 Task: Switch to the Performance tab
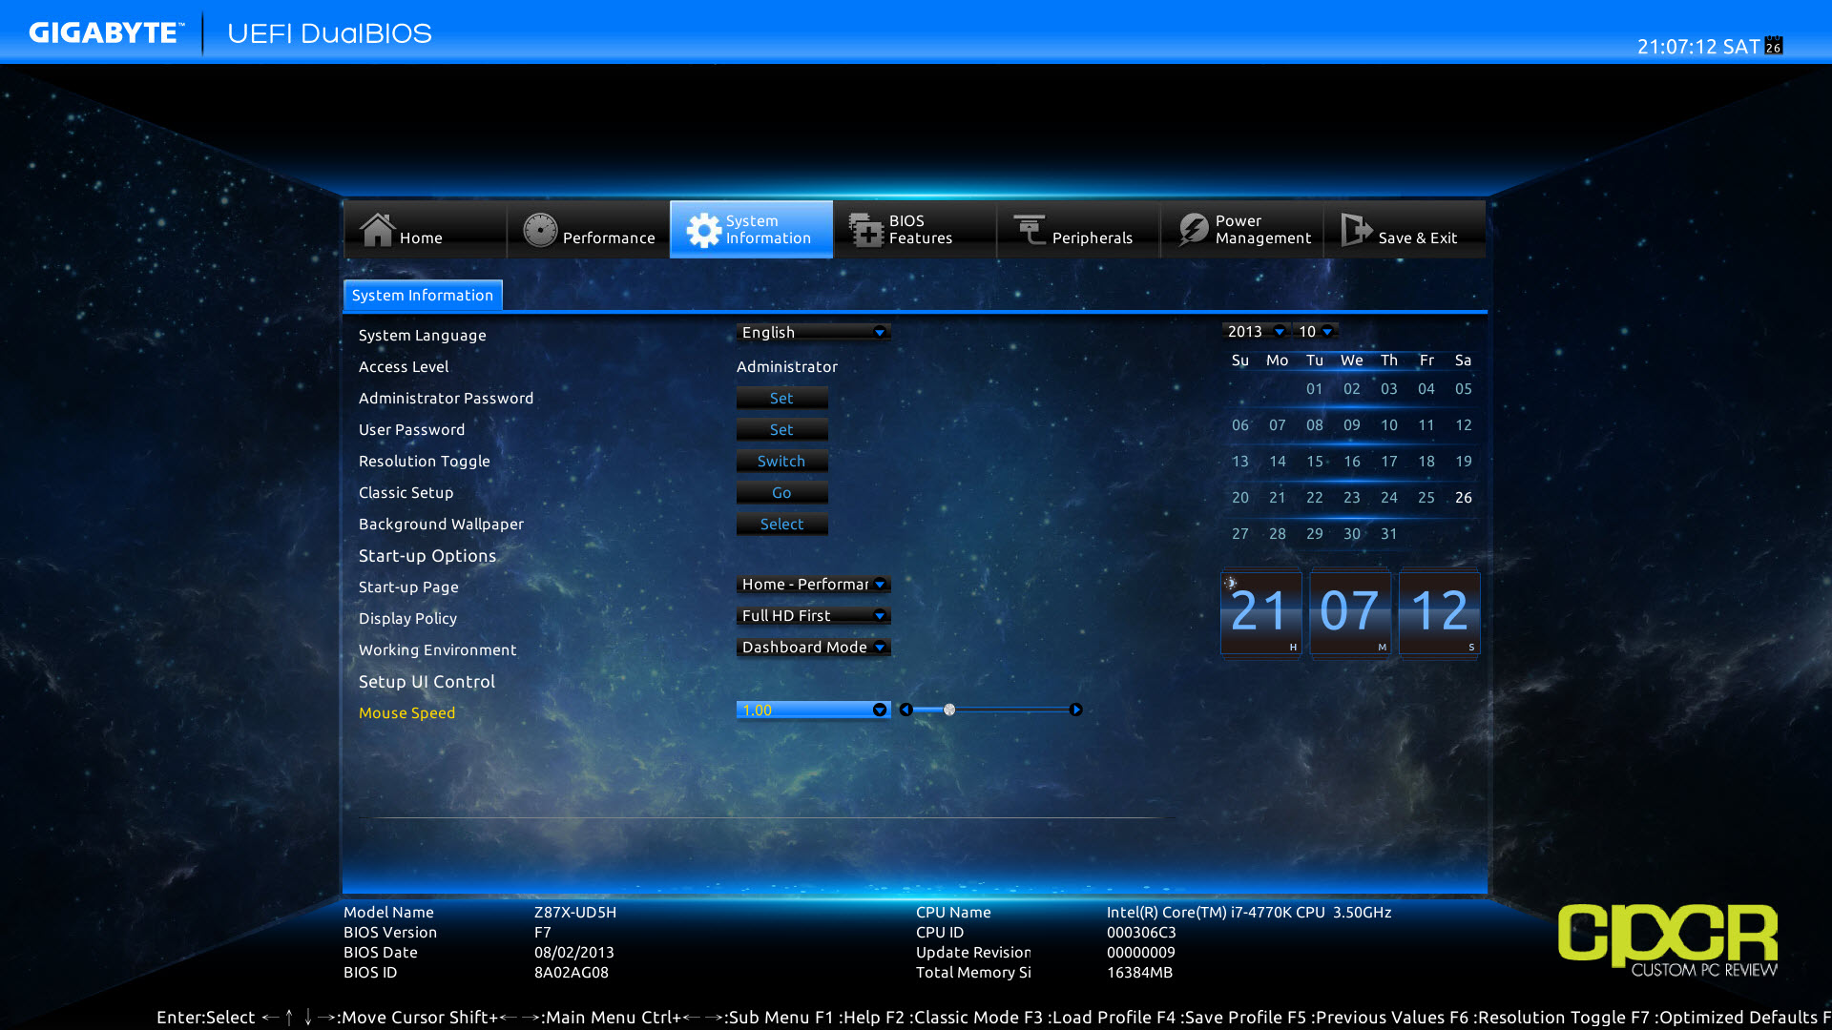coord(588,230)
